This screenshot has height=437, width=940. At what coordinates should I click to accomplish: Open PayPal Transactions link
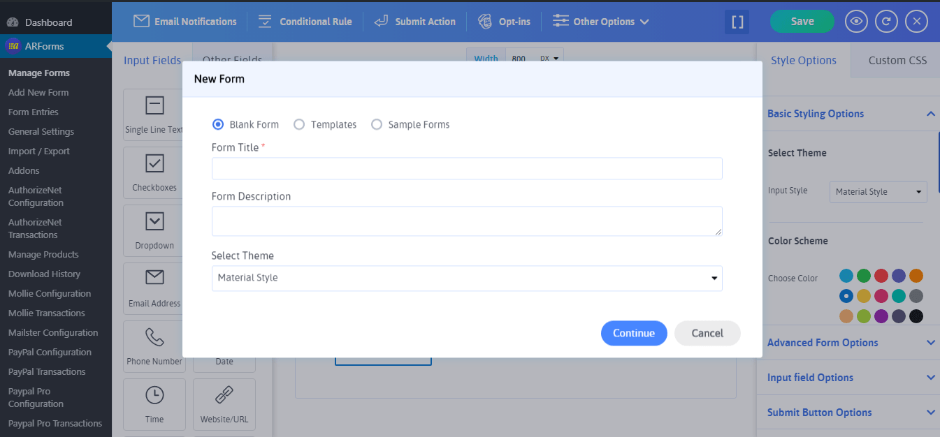click(x=47, y=371)
